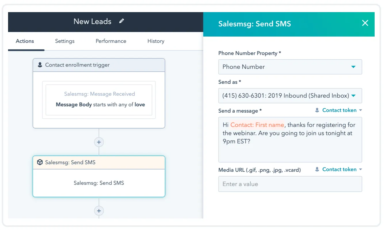The width and height of the screenshot is (385, 230).
Task: Click the cube icon on Salesmsg: Send SMS step
Action: point(40,162)
